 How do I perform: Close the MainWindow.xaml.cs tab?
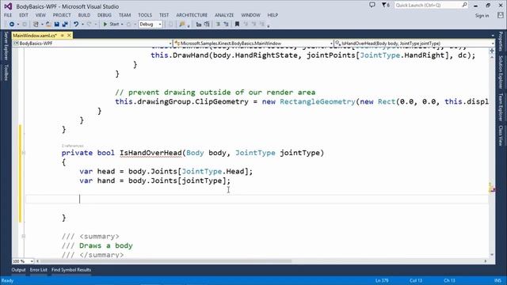click(x=69, y=36)
